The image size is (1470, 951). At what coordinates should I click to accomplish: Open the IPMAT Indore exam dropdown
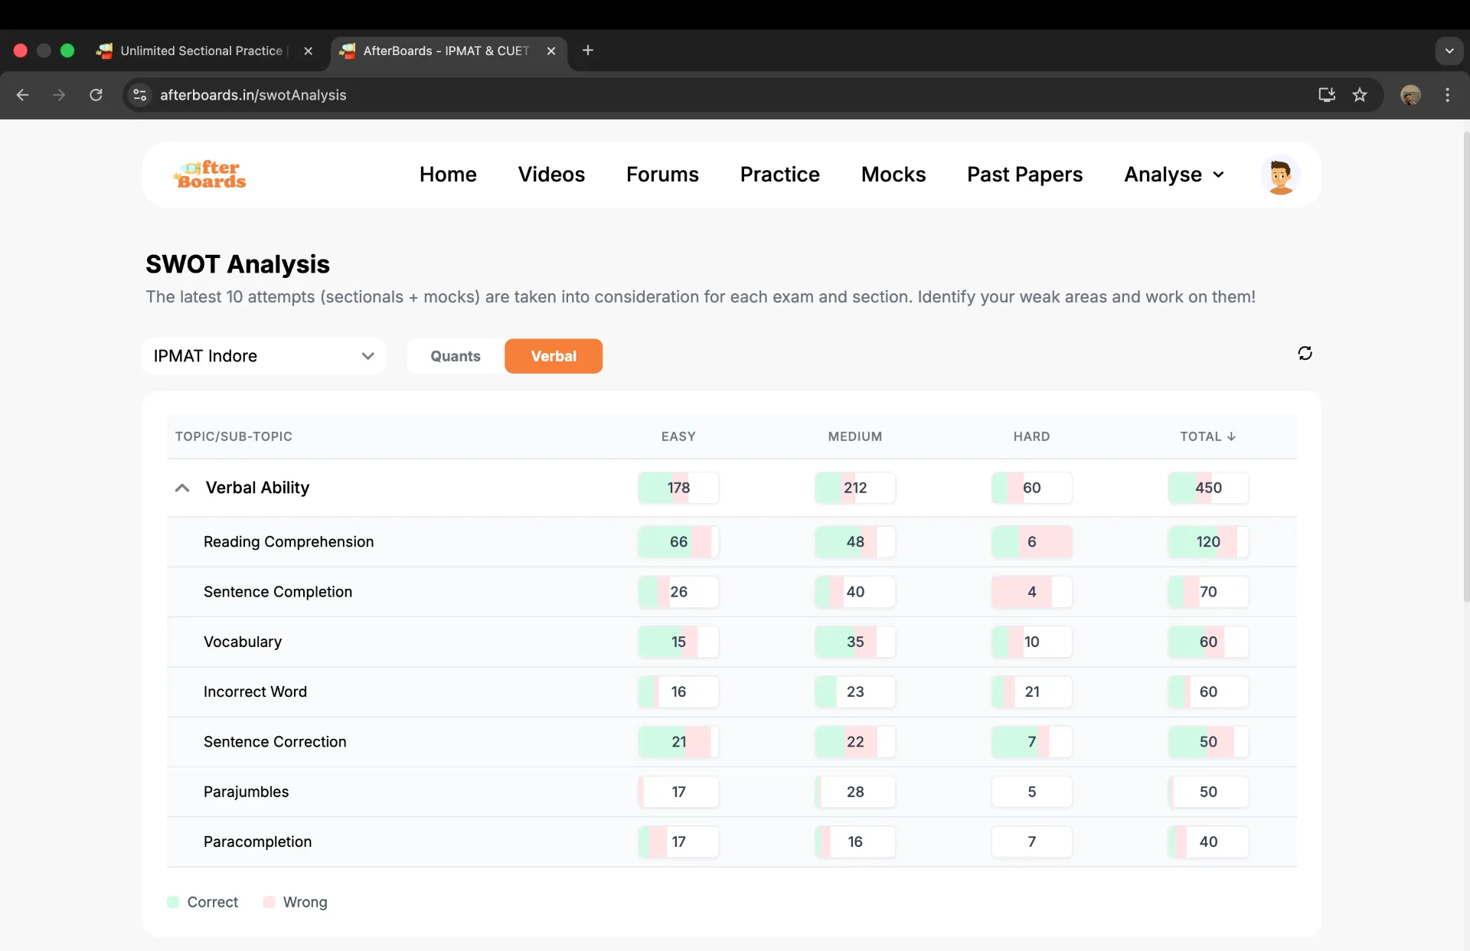pos(263,356)
